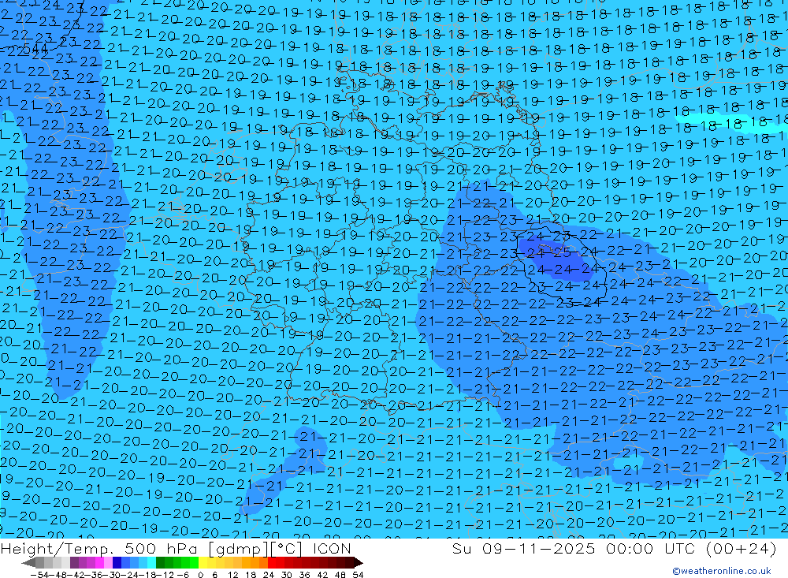Click the '-54' legend scale value

pyautogui.click(x=39, y=575)
